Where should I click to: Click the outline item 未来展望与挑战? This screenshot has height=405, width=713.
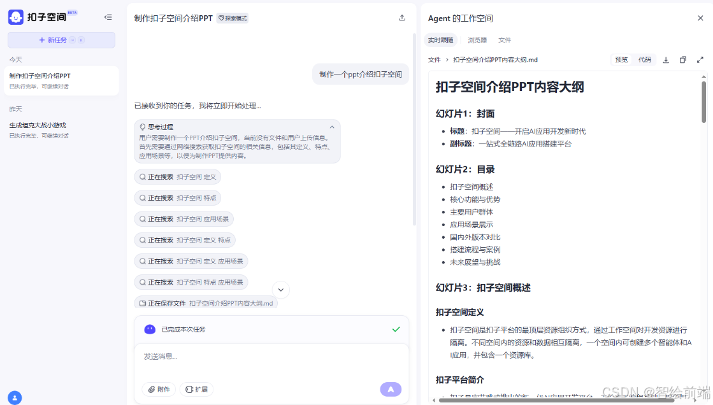tap(475, 262)
